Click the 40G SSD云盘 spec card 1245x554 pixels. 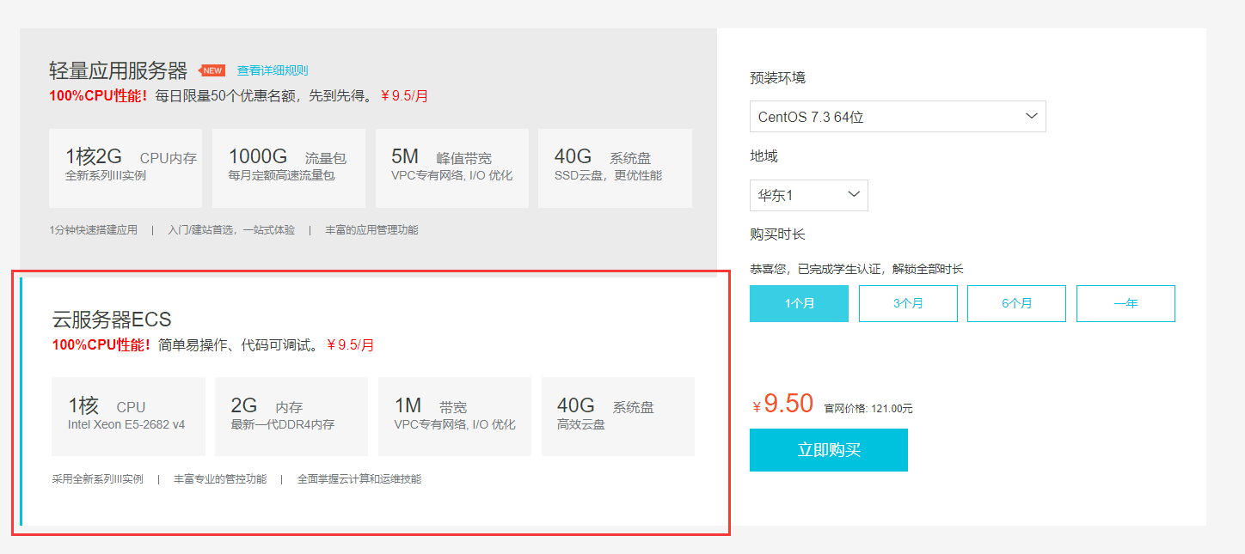(x=616, y=168)
